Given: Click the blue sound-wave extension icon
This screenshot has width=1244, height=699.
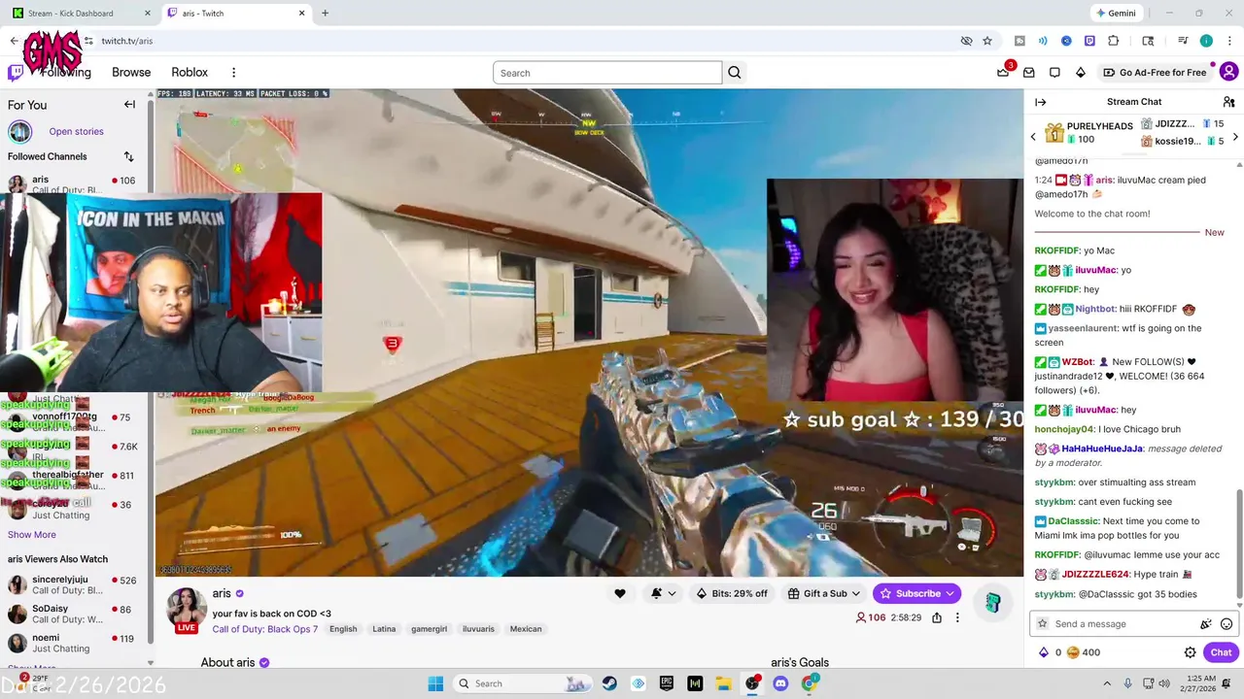Looking at the screenshot, I should (x=1043, y=41).
